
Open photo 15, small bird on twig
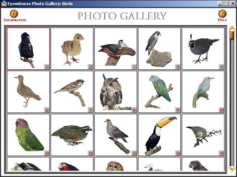(x=203, y=135)
